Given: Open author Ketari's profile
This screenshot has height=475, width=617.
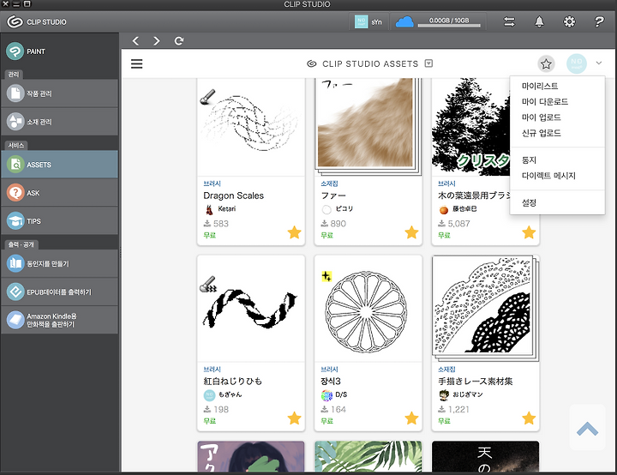Looking at the screenshot, I should (x=226, y=208).
